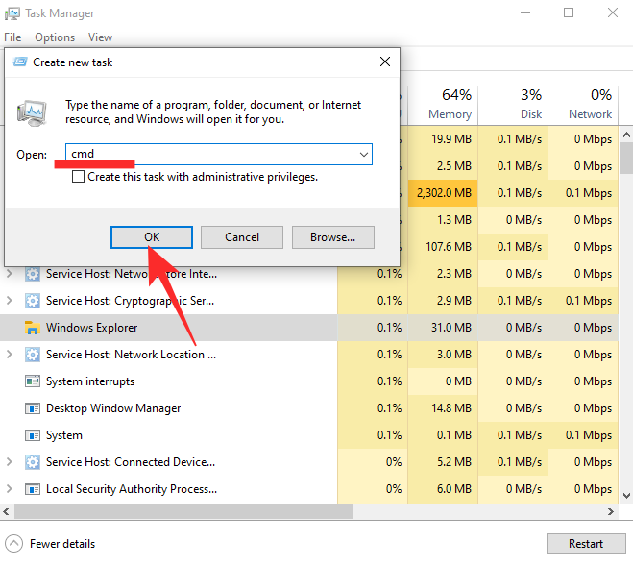This screenshot has height=566, width=633.
Task: Click the 19.9 MB memory cell
Action: coord(443,139)
